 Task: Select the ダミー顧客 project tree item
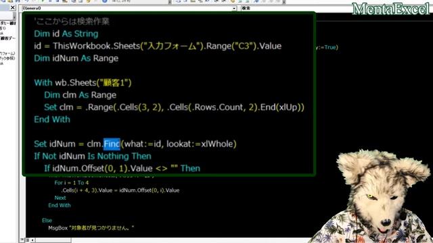(8, 24)
